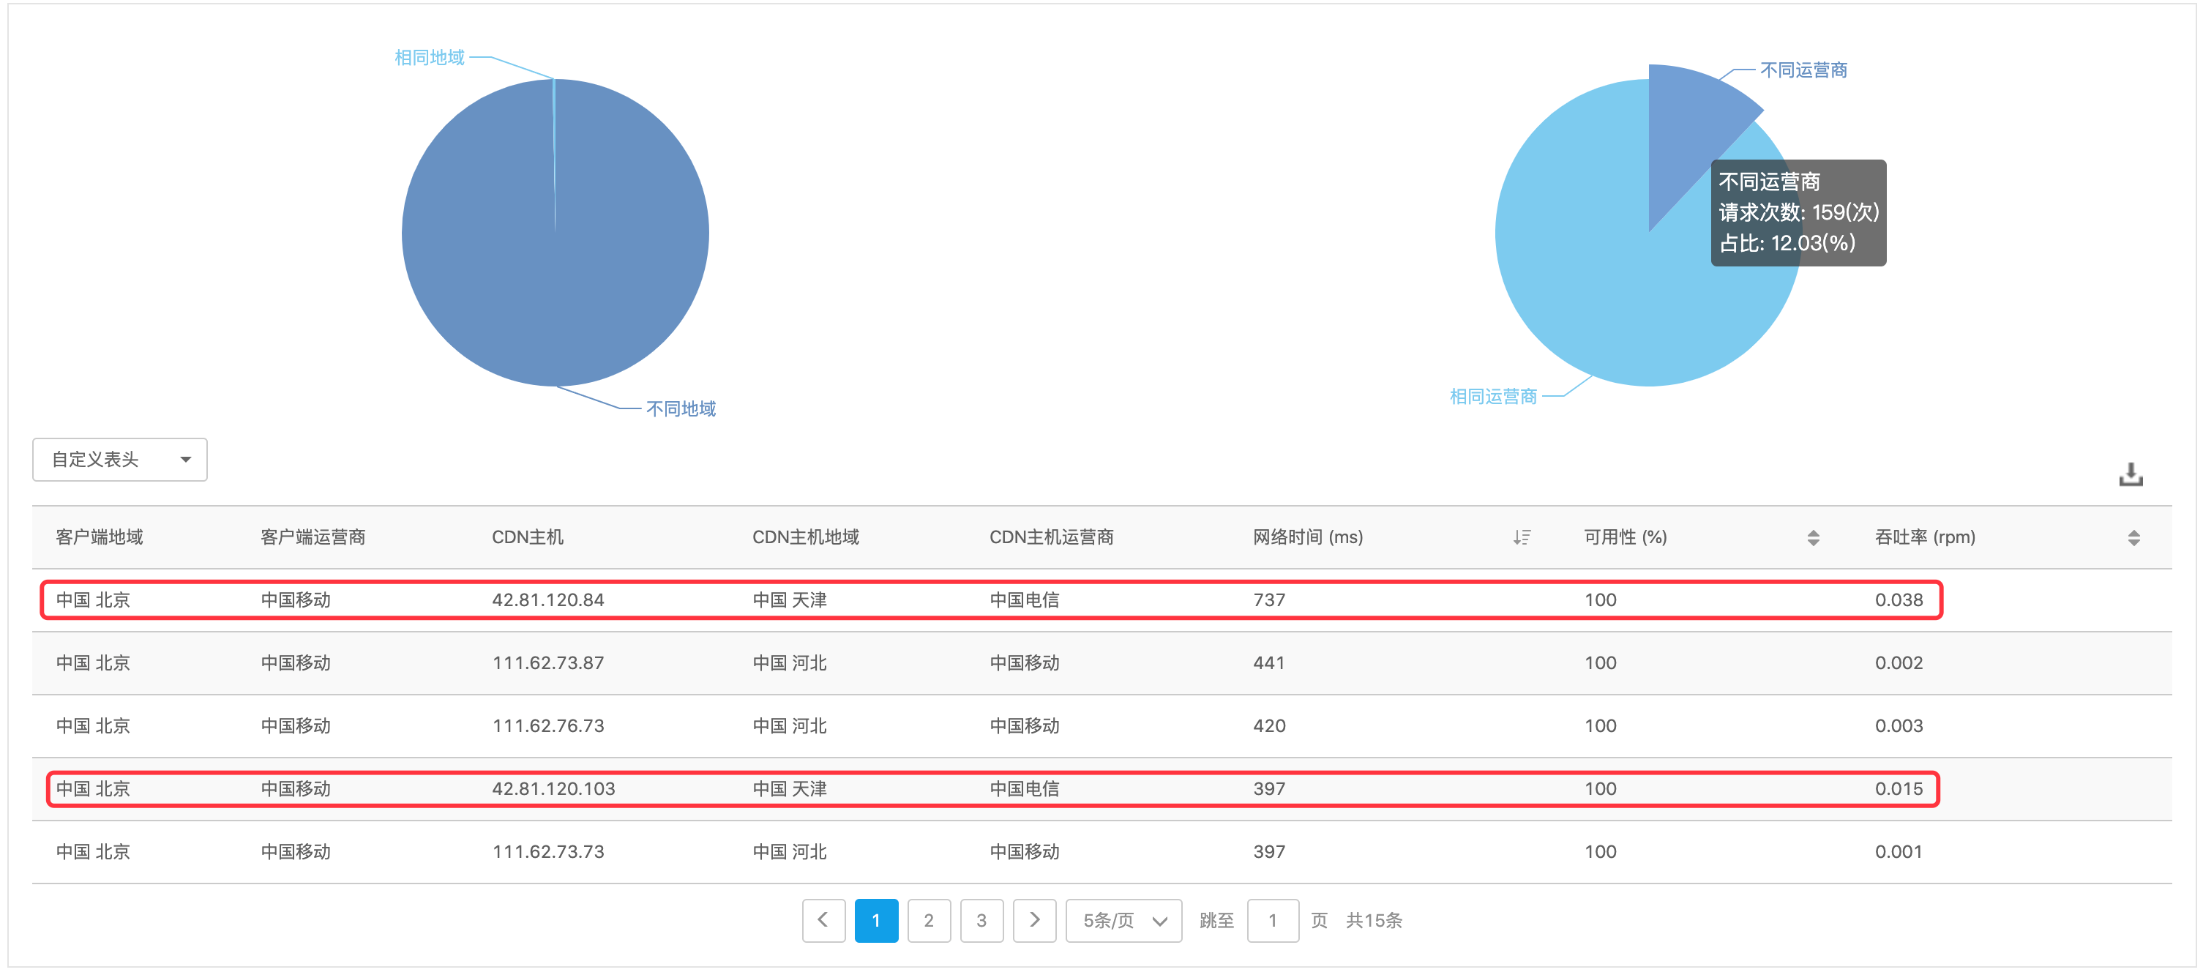Click throughput value 0.003

coord(1899,725)
